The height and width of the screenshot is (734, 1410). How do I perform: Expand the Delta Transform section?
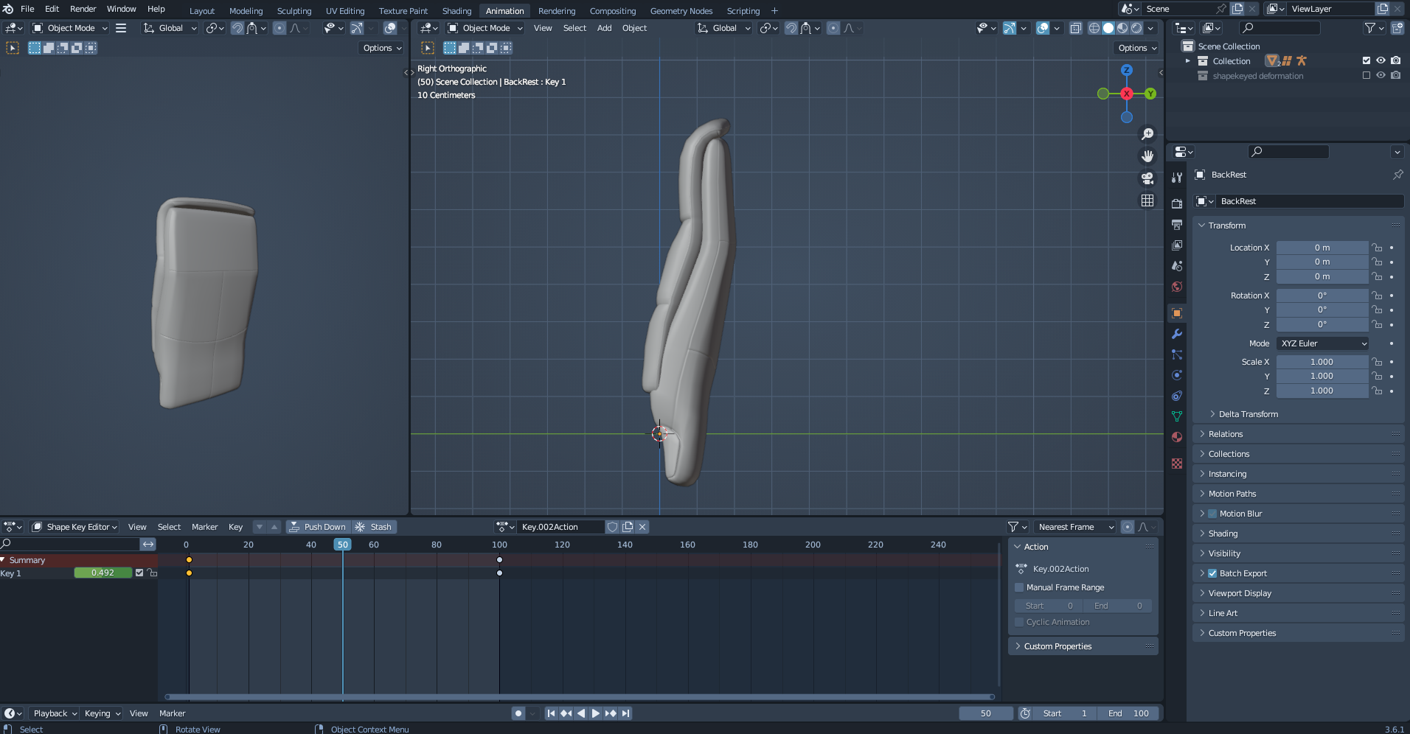(1248, 414)
